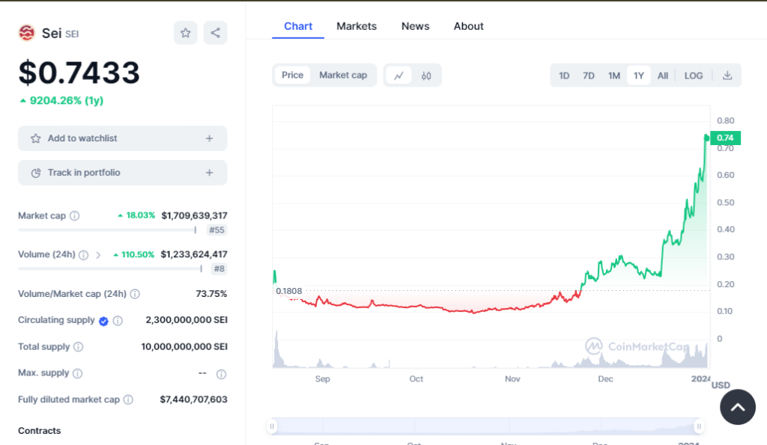The image size is (767, 445).
Task: Open the About tab
Action: point(469,26)
